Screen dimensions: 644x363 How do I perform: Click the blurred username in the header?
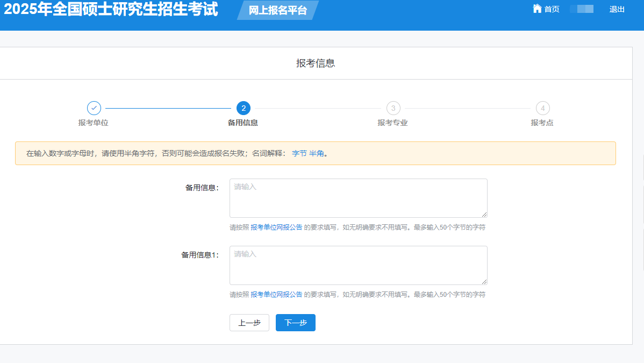pos(582,9)
